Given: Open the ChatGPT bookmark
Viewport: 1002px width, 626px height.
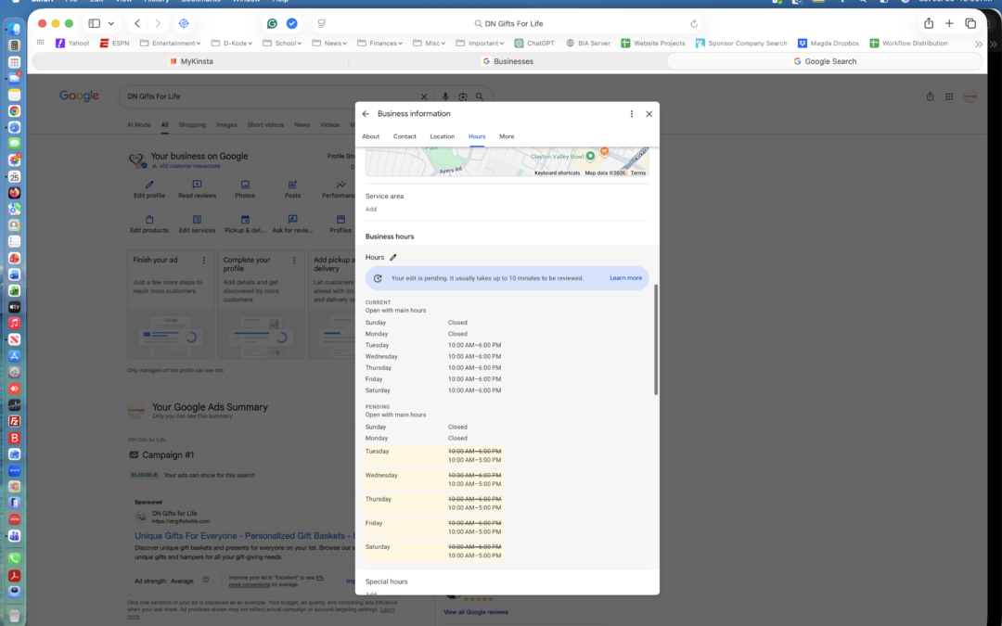Looking at the screenshot, I should 534,44.
